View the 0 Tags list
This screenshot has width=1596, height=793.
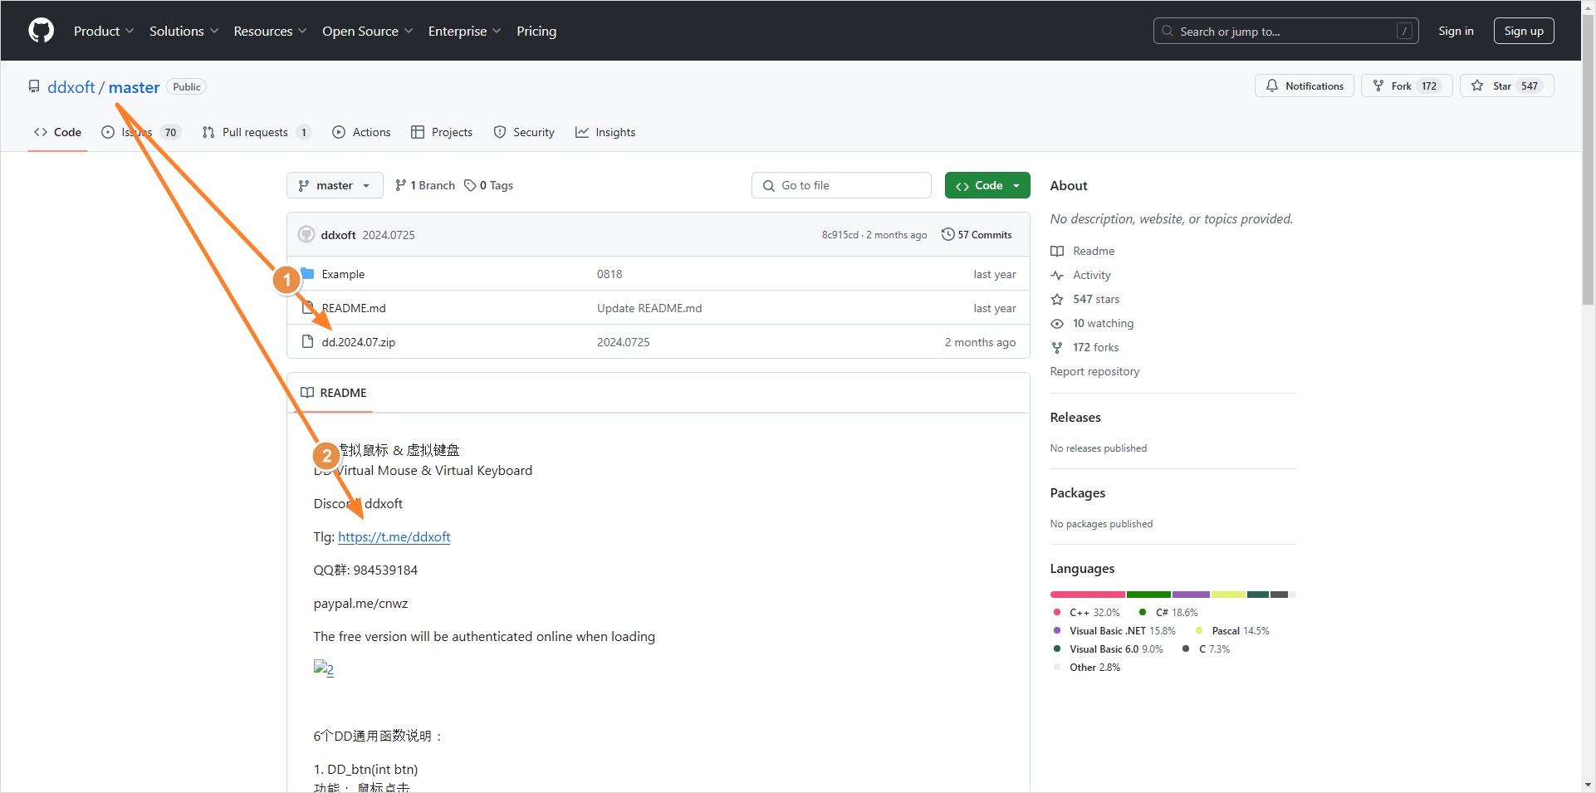click(488, 185)
